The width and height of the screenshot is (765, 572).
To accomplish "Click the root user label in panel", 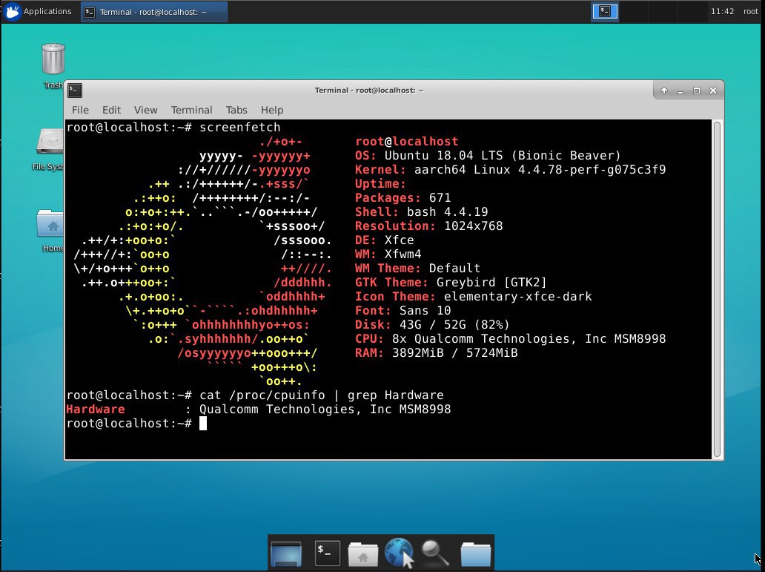I will pos(750,11).
